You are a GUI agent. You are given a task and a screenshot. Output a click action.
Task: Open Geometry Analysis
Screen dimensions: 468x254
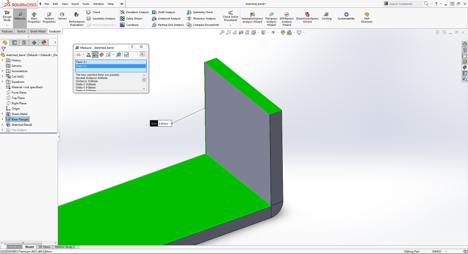[101, 19]
